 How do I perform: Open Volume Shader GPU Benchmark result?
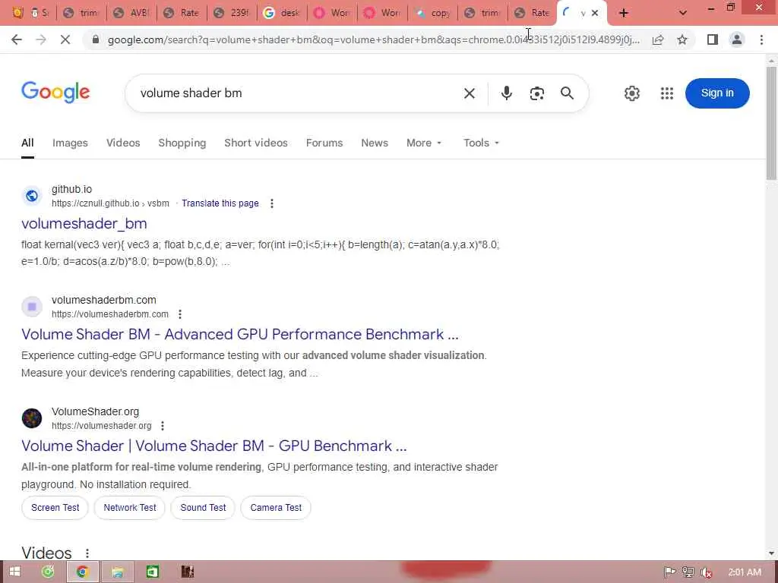click(213, 446)
